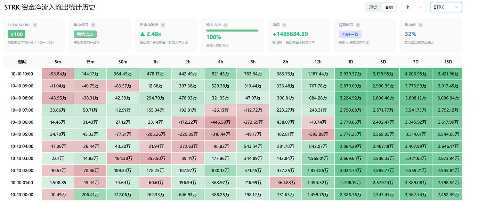Viewport: 478px width, 201px height.
Task: Click the 流入占比 green progress bar
Action: pyautogui.click(x=232, y=30)
